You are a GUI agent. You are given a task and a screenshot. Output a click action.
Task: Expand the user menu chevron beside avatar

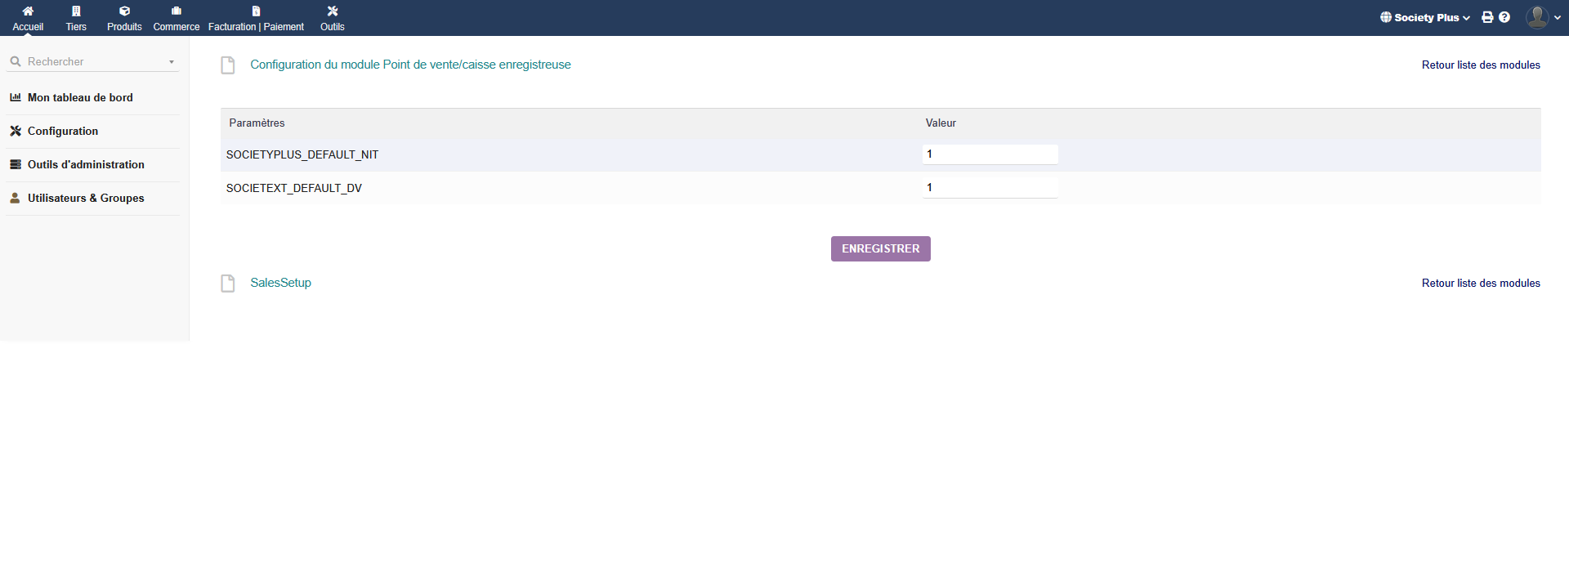1558,17
